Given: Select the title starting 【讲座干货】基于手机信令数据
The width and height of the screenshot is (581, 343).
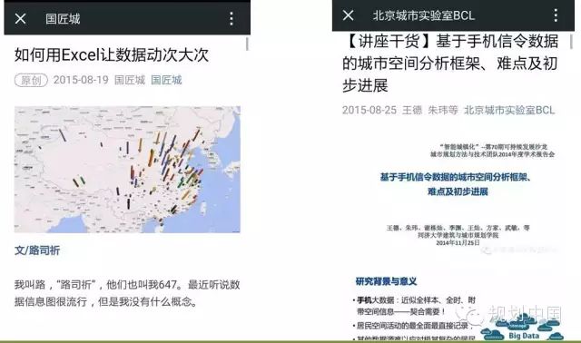Looking at the screenshot, I should pos(450,64).
